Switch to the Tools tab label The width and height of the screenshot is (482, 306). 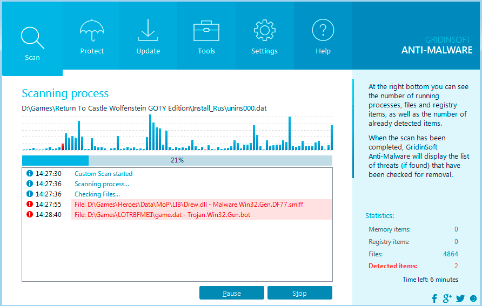point(206,51)
